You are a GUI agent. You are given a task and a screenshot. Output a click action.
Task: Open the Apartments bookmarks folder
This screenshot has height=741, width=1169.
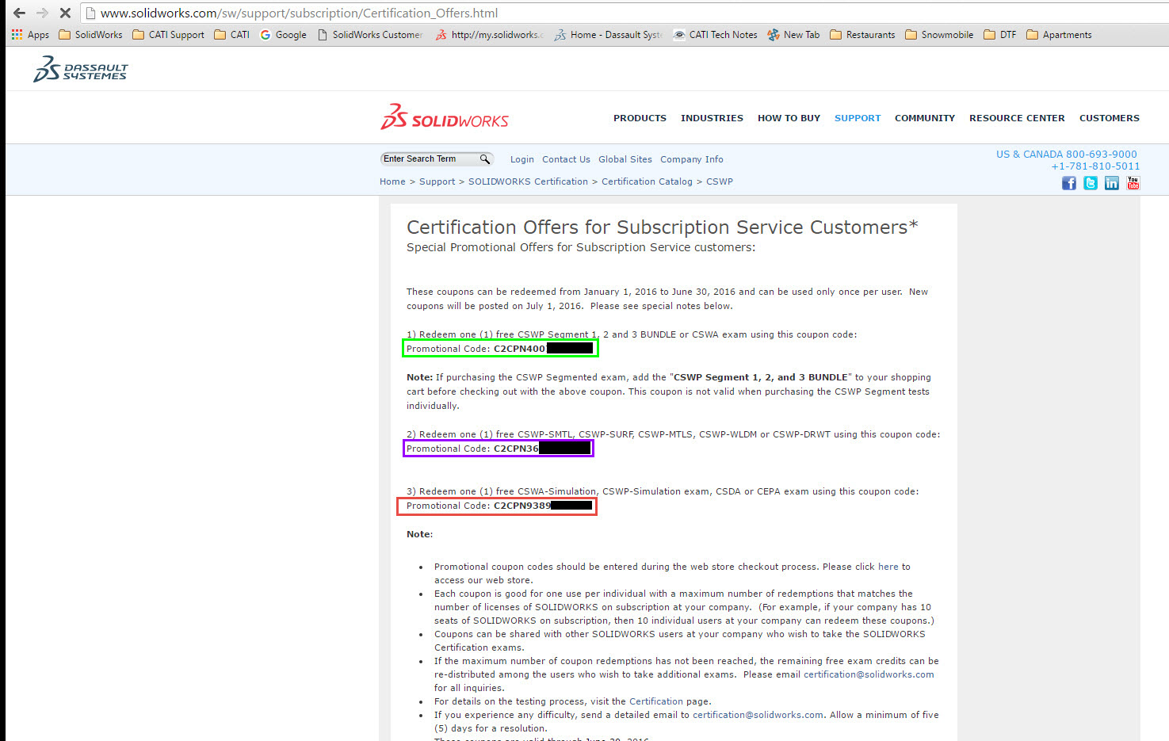point(1059,35)
